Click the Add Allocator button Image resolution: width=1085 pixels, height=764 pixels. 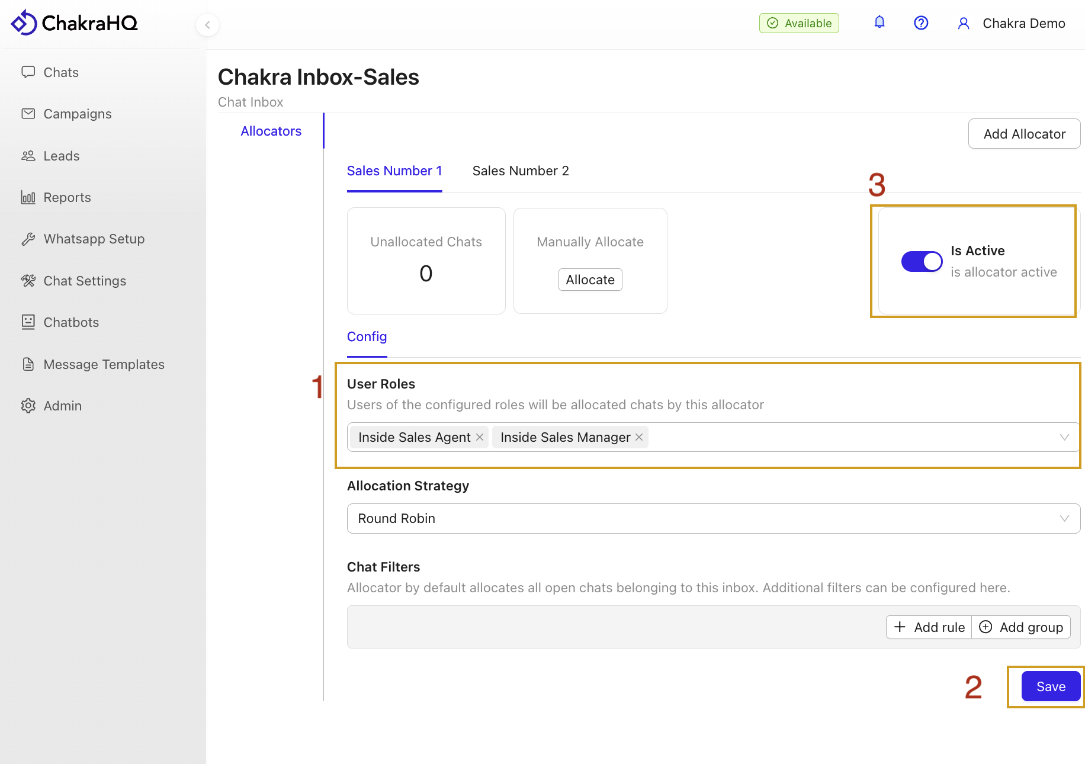(x=1024, y=134)
